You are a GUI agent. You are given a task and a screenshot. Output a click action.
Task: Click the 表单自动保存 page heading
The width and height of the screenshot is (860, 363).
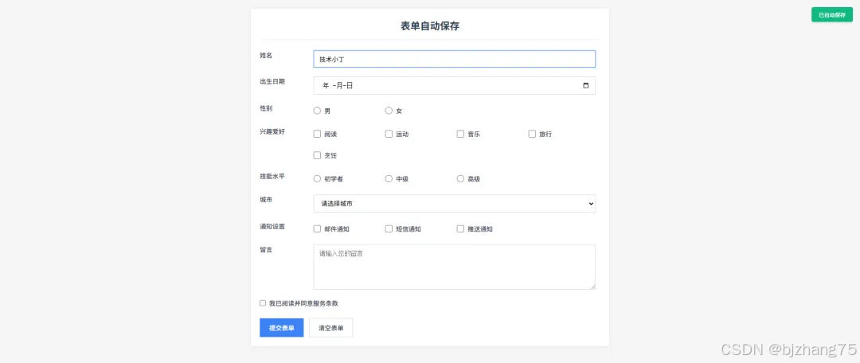[430, 25]
